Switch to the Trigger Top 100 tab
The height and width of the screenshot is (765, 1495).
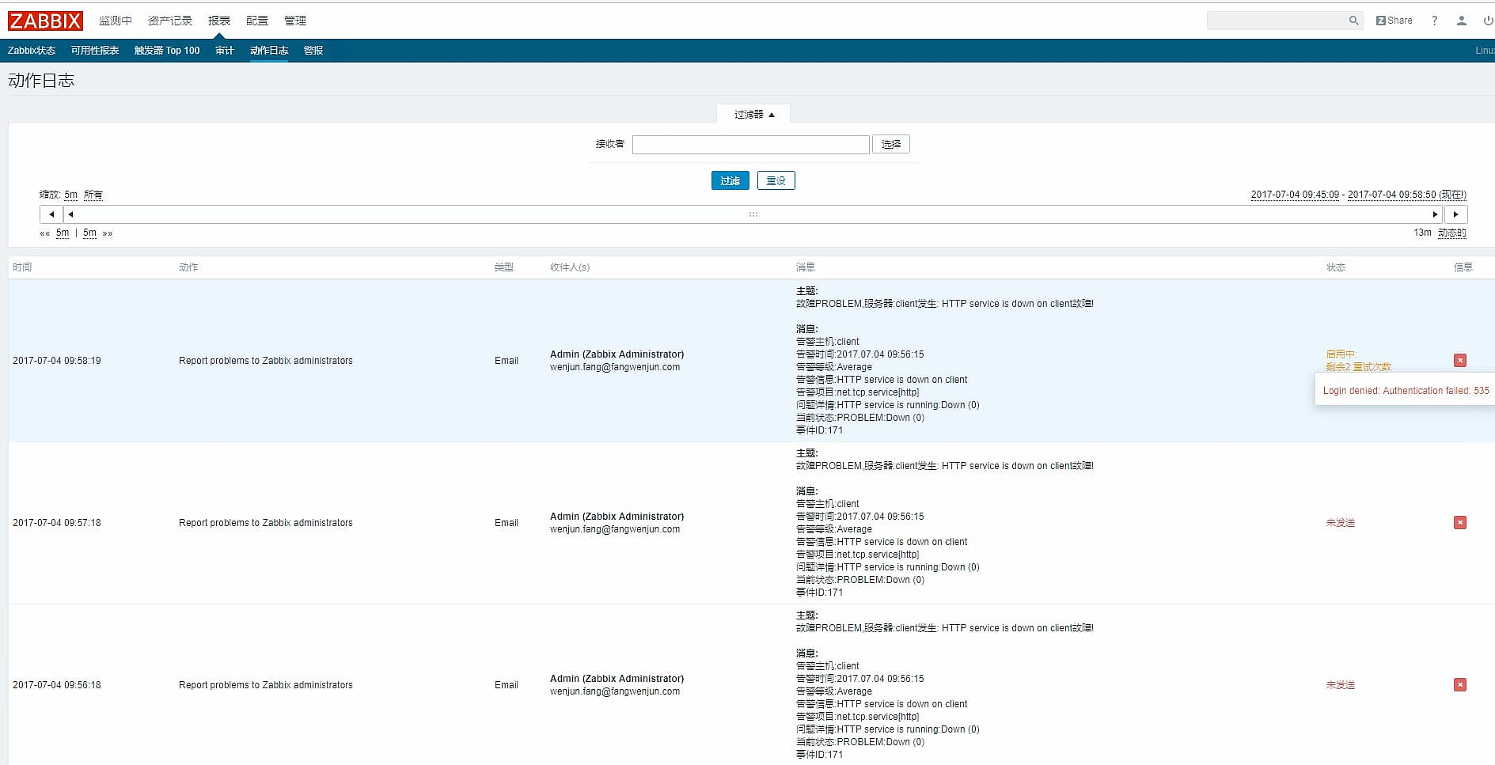[166, 51]
